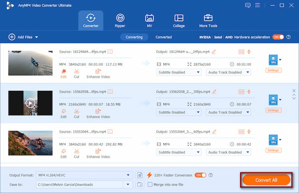Open the More Tools tab
This screenshot has width=299, height=193.
click(208, 20)
